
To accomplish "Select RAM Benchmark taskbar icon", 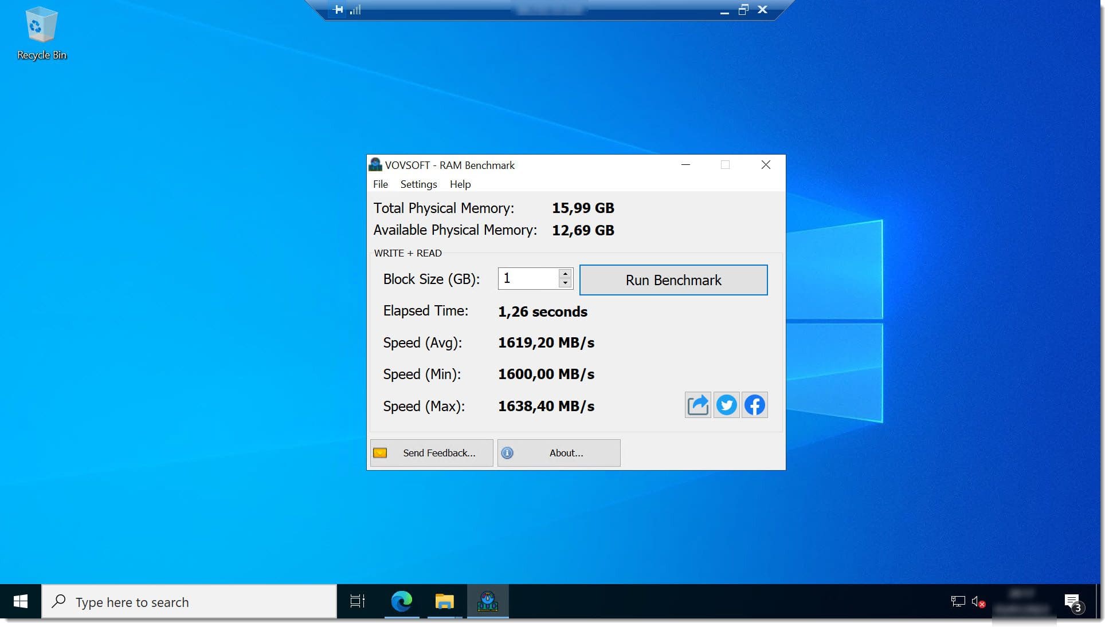I will click(488, 601).
